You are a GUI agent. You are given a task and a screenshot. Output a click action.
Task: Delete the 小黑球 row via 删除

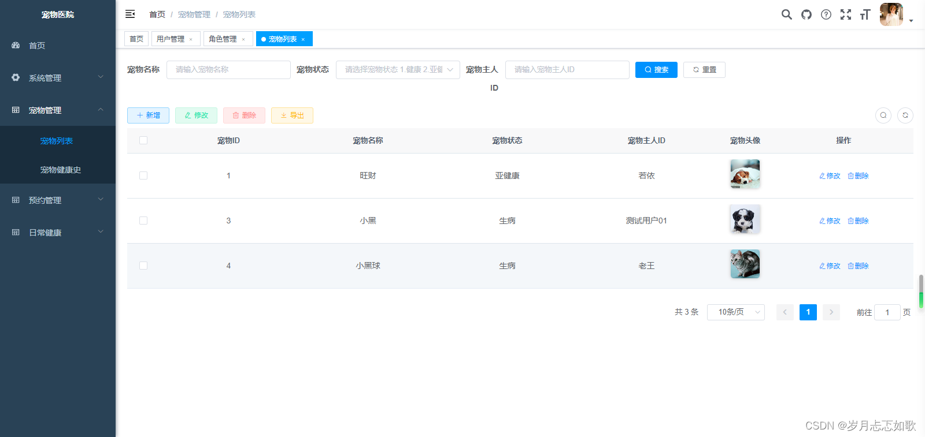pos(858,266)
